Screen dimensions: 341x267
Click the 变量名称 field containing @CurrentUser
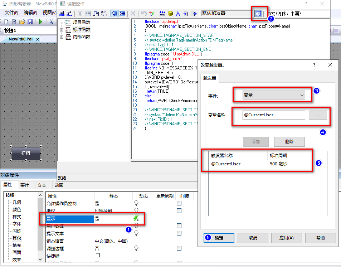[274, 115]
